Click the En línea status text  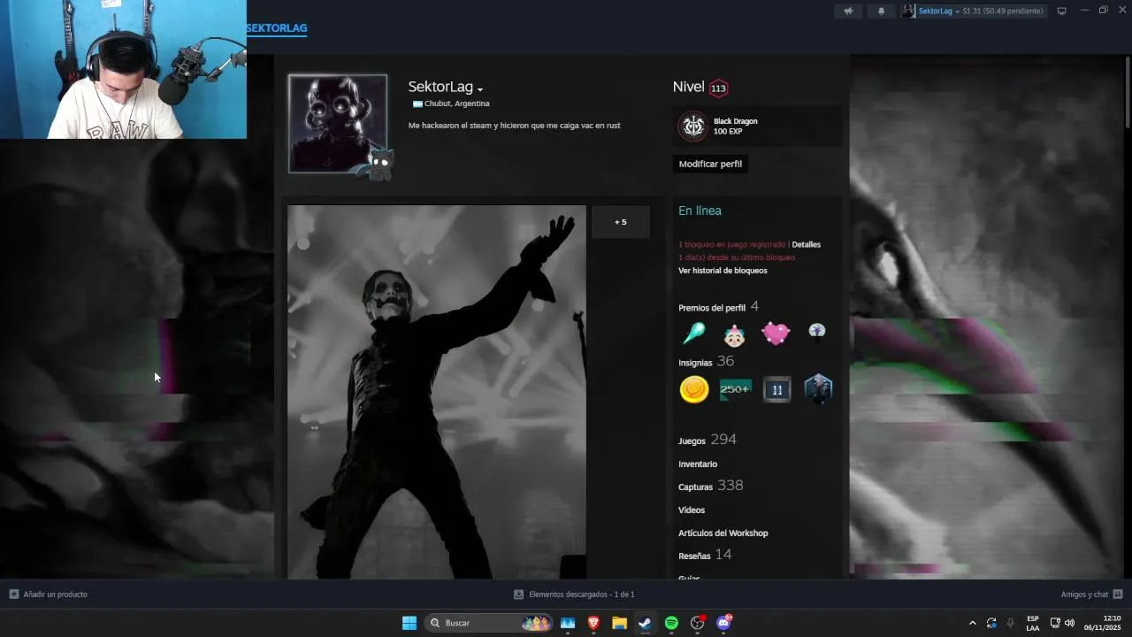[x=700, y=211]
